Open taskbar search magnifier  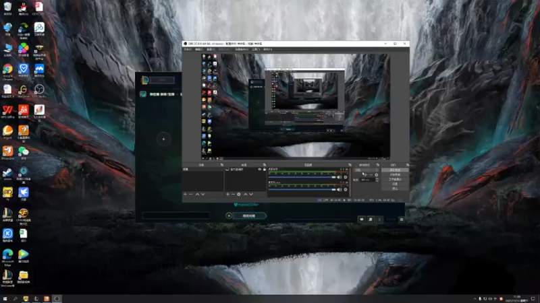click(15, 299)
